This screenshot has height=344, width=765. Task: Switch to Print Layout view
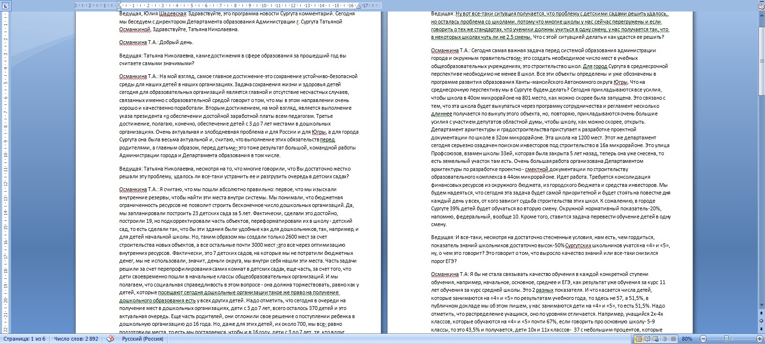click(639, 339)
